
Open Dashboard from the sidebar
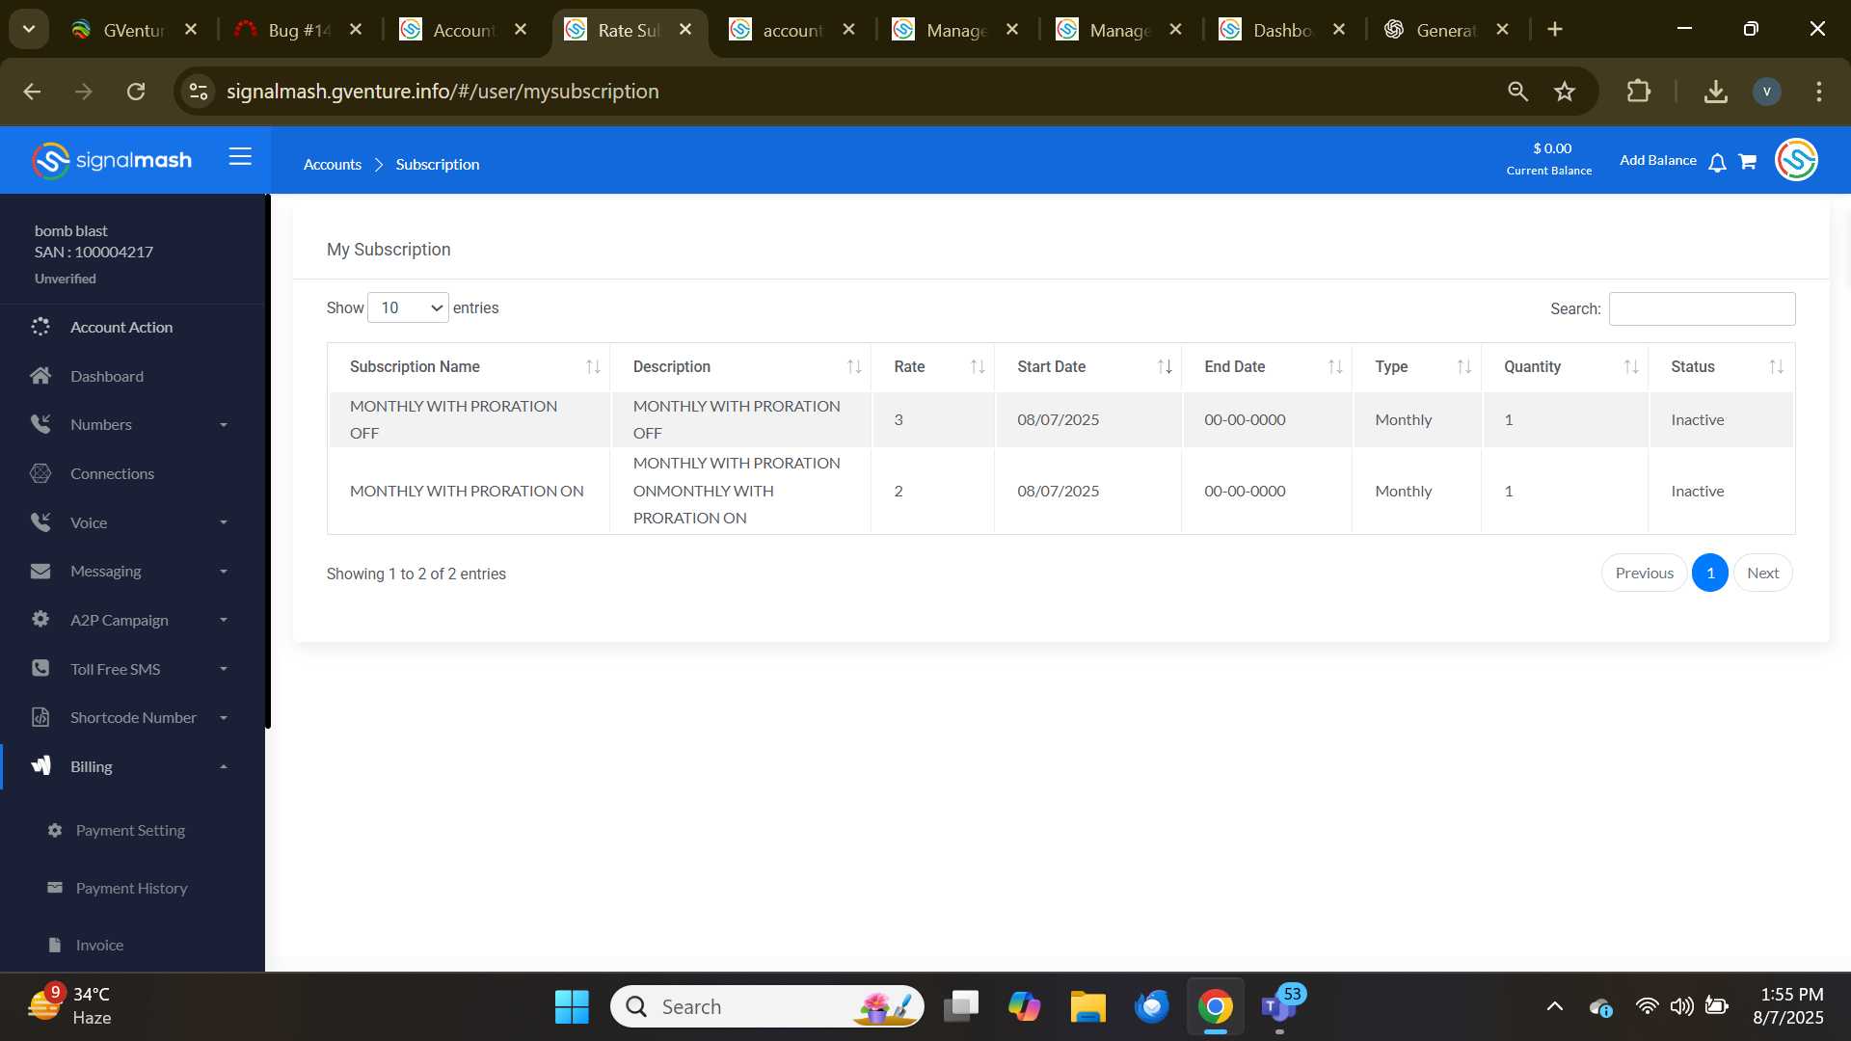[106, 376]
